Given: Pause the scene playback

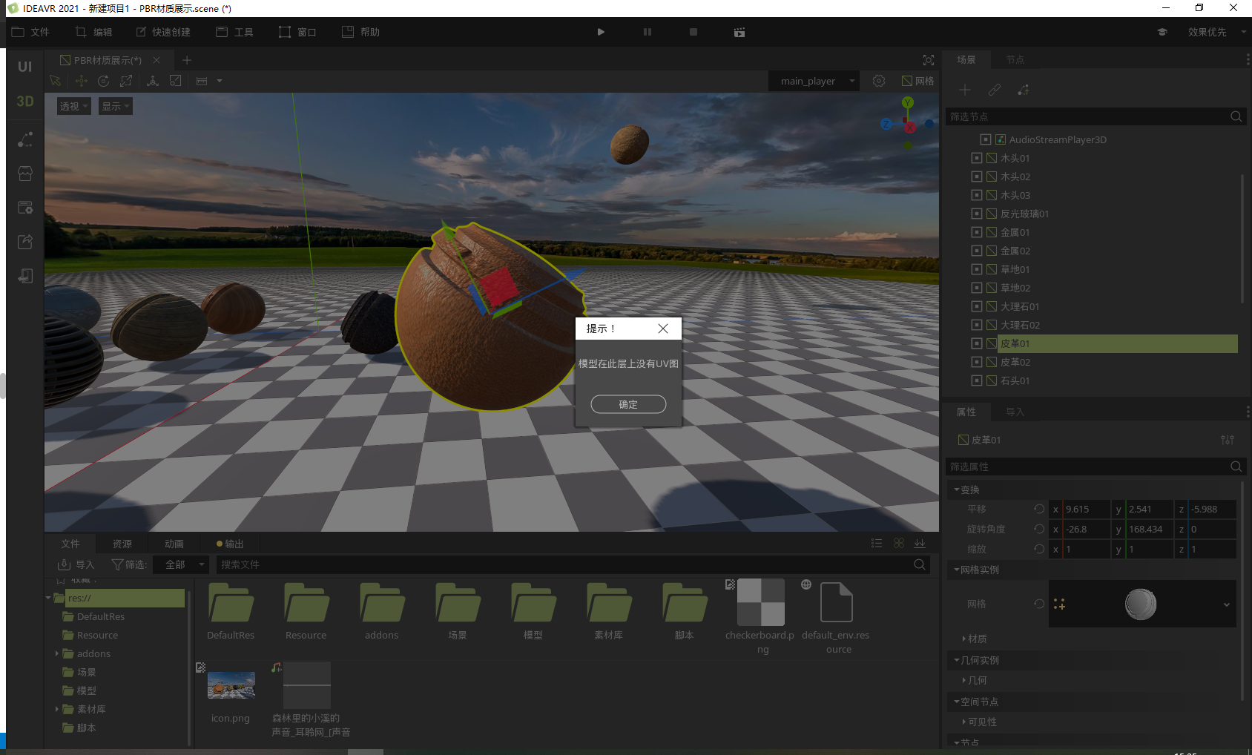Looking at the screenshot, I should point(648,32).
